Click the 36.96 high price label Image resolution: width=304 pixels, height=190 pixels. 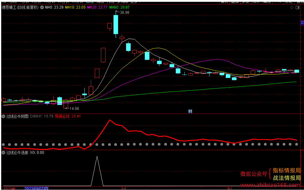125,13
